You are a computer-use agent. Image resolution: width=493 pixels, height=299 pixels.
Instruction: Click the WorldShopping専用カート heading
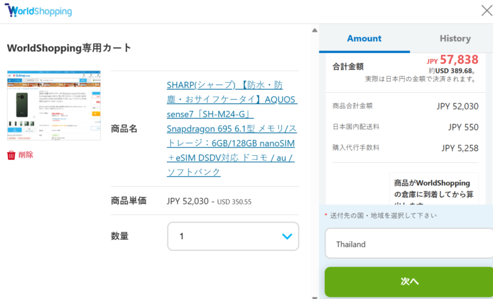(x=69, y=48)
